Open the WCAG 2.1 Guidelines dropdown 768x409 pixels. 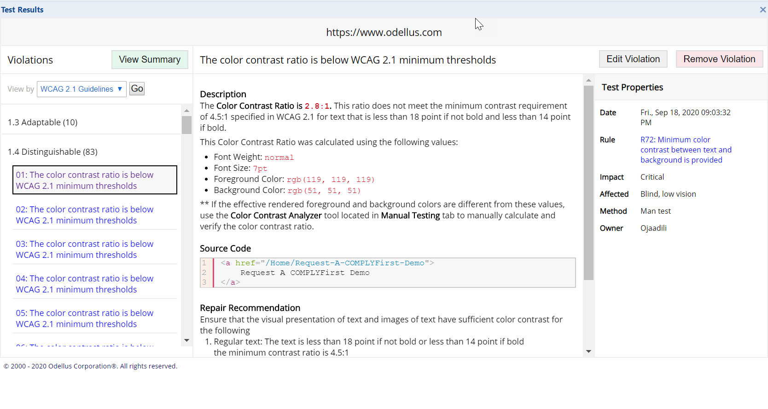point(81,89)
